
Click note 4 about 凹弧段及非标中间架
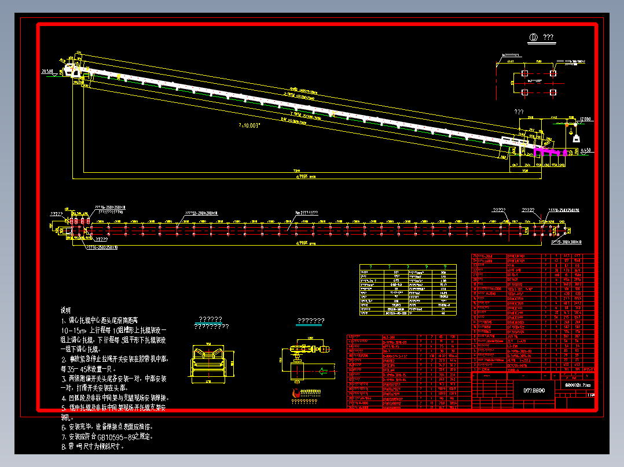coord(115,398)
